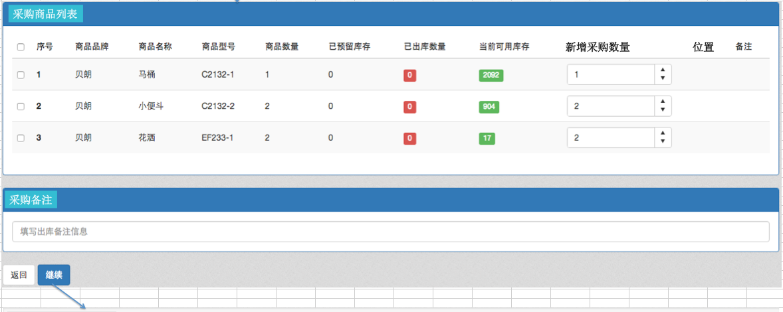
Task: Click the 已出库数量 column header
Action: [425, 47]
